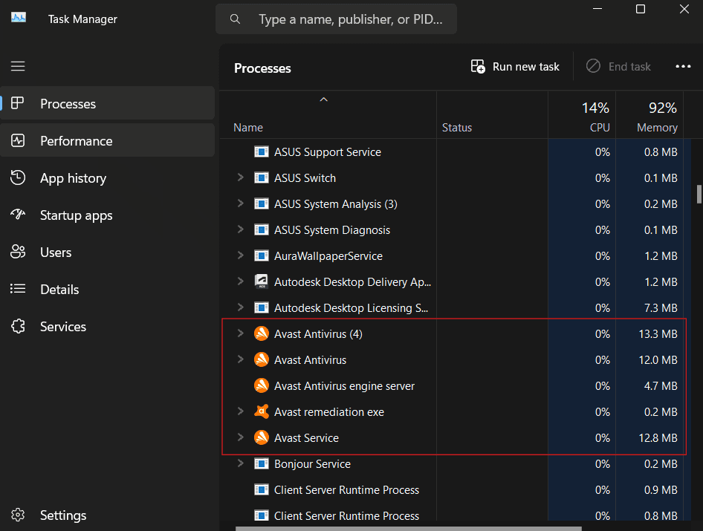Expand the ASUS System Diagnosis group
The image size is (703, 531).
(240, 229)
